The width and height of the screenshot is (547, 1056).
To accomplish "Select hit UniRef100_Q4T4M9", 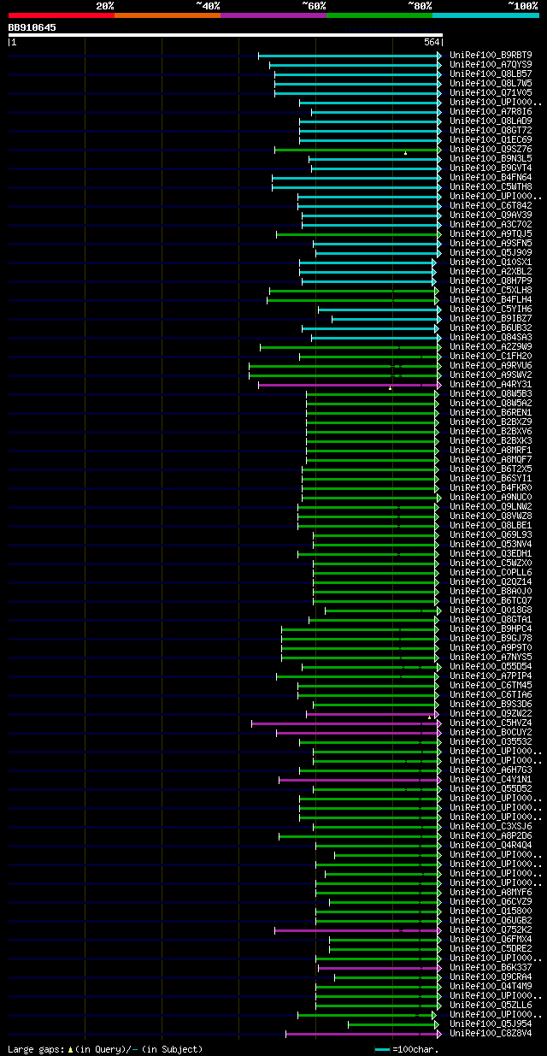I will (x=491, y=987).
